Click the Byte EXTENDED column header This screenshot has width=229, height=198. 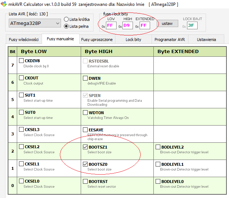[190, 52]
